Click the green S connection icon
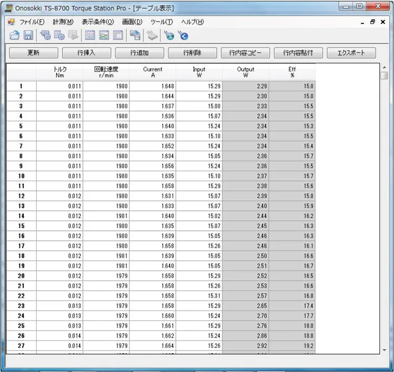 click(169, 35)
